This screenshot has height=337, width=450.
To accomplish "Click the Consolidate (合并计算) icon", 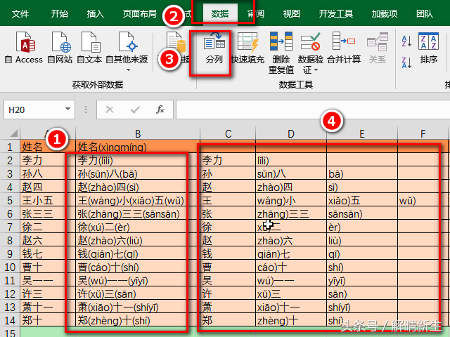I will coord(344,41).
